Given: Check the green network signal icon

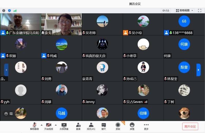Looking at the screenshot, I should [15, 11].
